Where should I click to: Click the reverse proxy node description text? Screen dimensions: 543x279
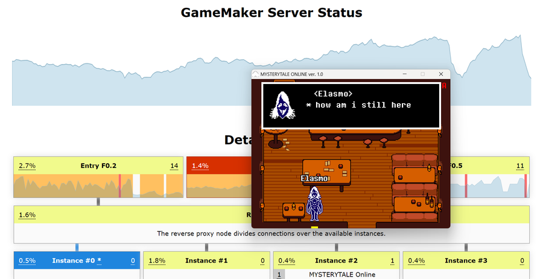tap(271, 234)
